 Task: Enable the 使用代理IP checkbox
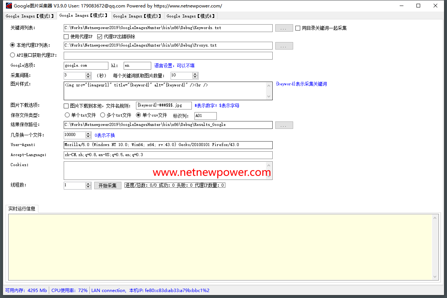pyautogui.click(x=66, y=37)
